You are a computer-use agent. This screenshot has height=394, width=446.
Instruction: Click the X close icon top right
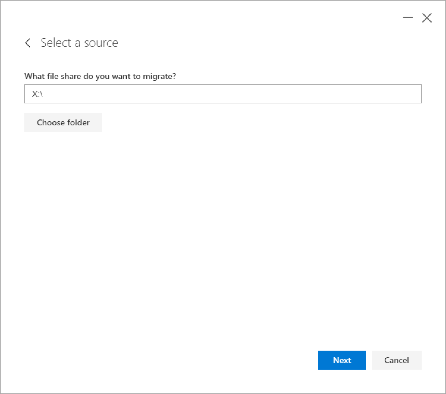pyautogui.click(x=427, y=18)
